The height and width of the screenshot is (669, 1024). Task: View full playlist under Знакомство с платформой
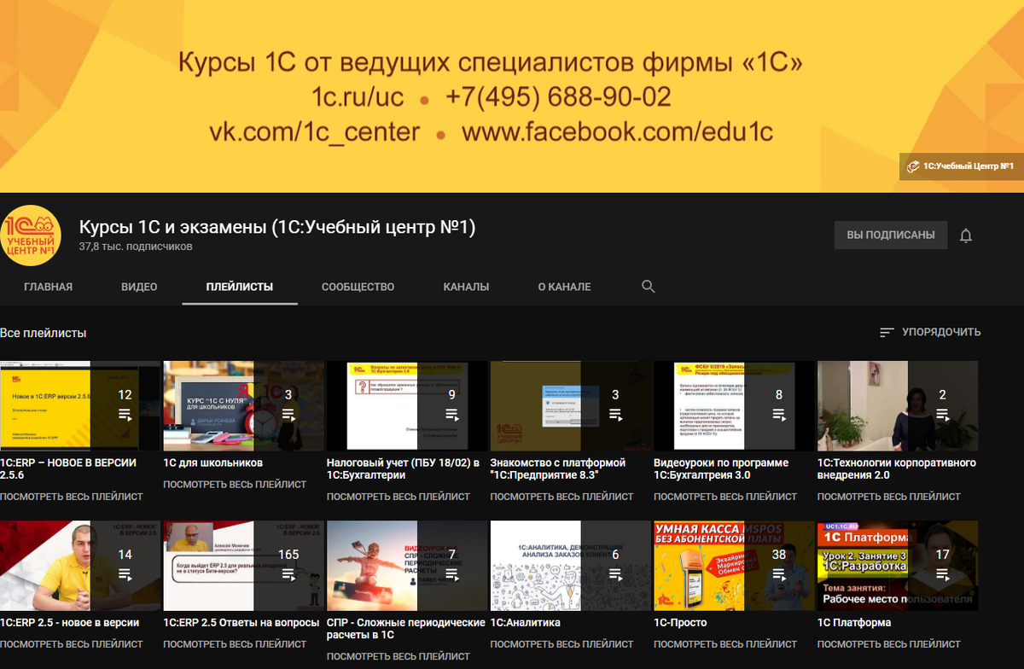pos(562,497)
